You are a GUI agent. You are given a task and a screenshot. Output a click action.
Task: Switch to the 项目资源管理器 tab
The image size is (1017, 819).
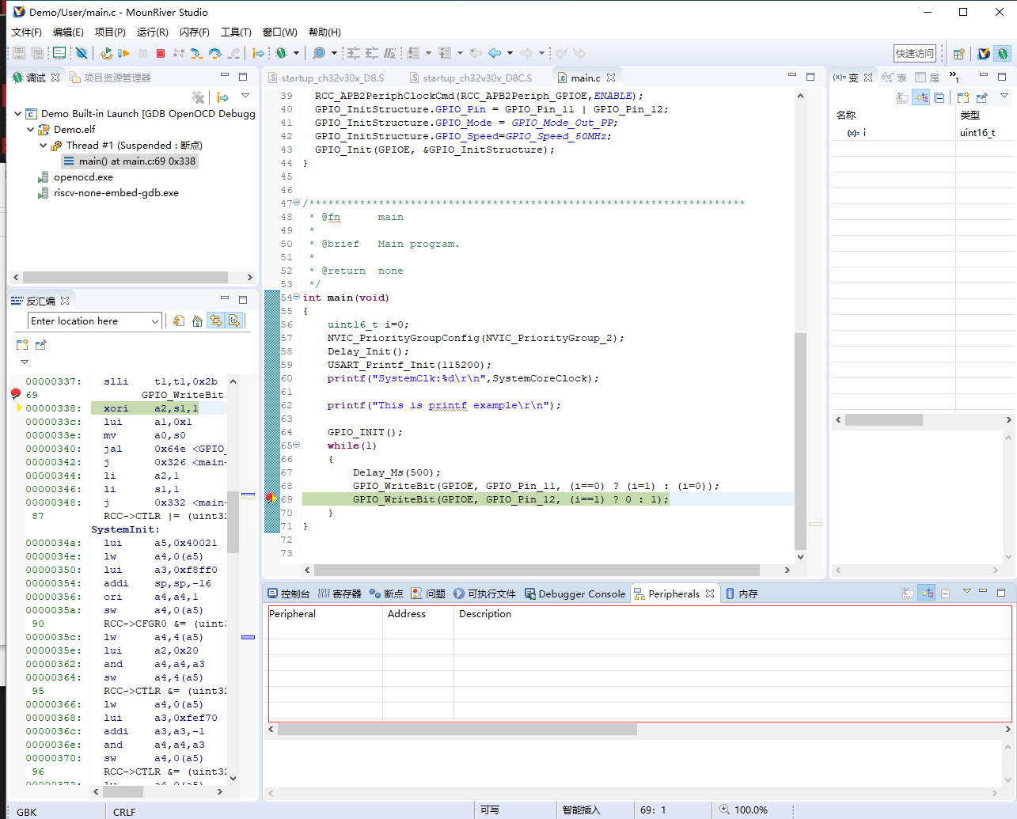(x=110, y=78)
